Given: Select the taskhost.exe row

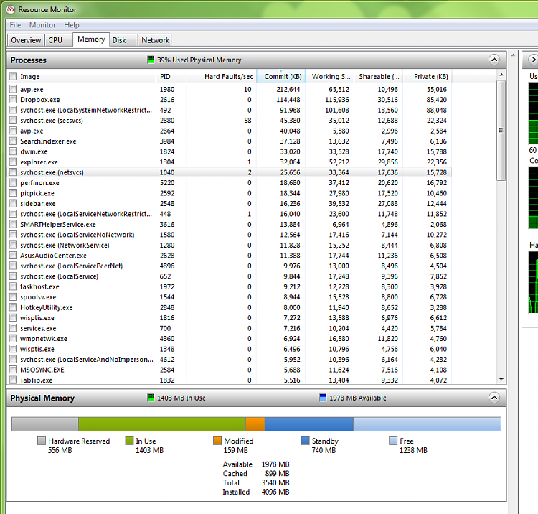Looking at the screenshot, I should tap(230, 286).
